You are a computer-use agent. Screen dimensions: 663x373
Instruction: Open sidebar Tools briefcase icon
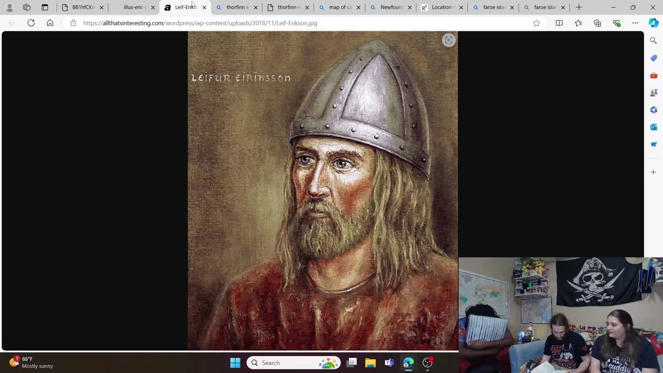(x=653, y=76)
